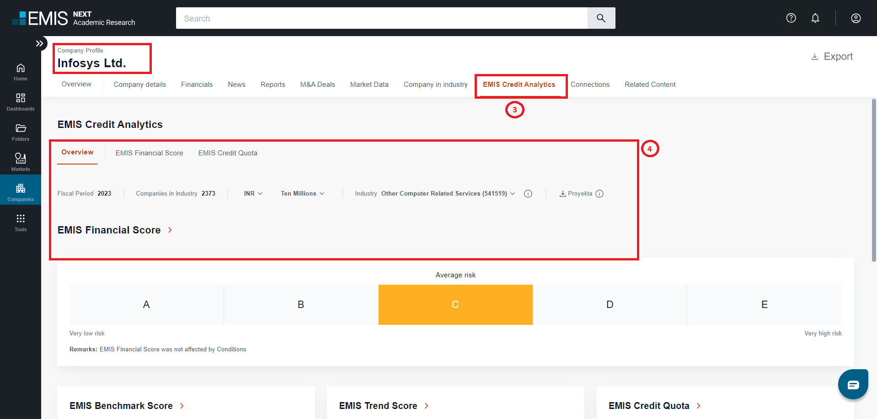The image size is (877, 419).
Task: Open Folders in sidebar
Action: coord(21,133)
